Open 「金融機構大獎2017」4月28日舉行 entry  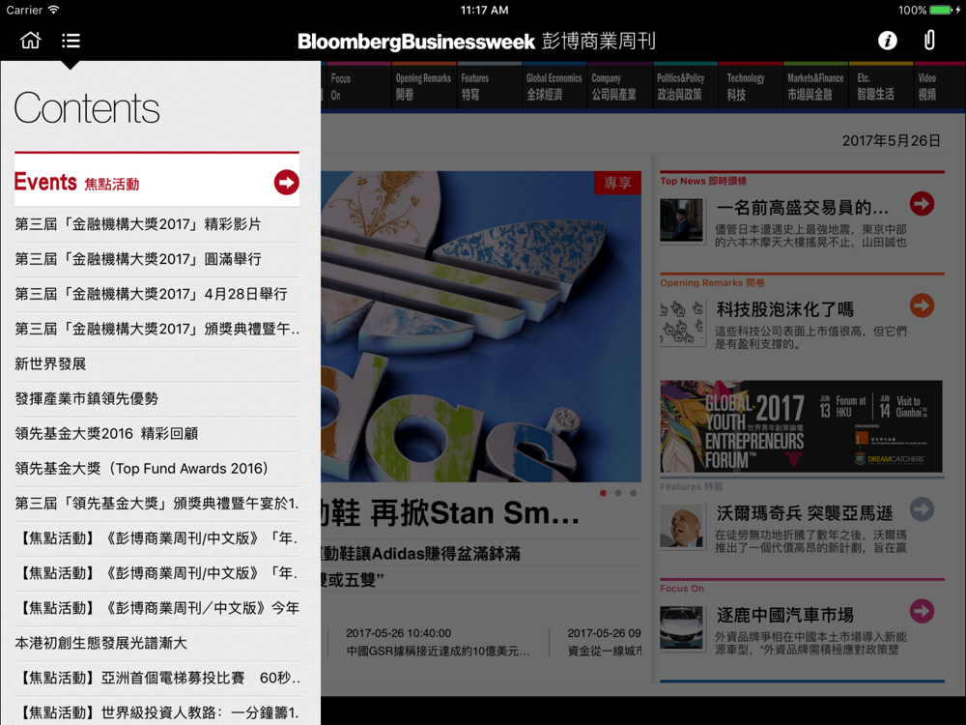(157, 294)
